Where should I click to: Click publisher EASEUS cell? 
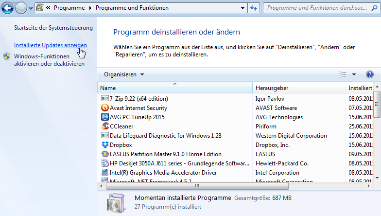click(265, 154)
